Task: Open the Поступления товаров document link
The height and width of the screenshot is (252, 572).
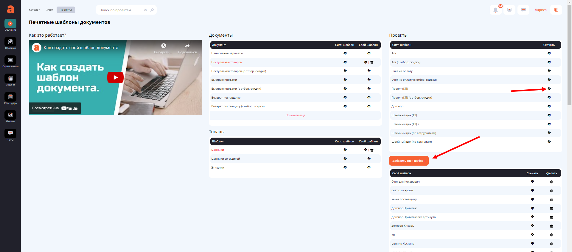Action: click(x=226, y=62)
